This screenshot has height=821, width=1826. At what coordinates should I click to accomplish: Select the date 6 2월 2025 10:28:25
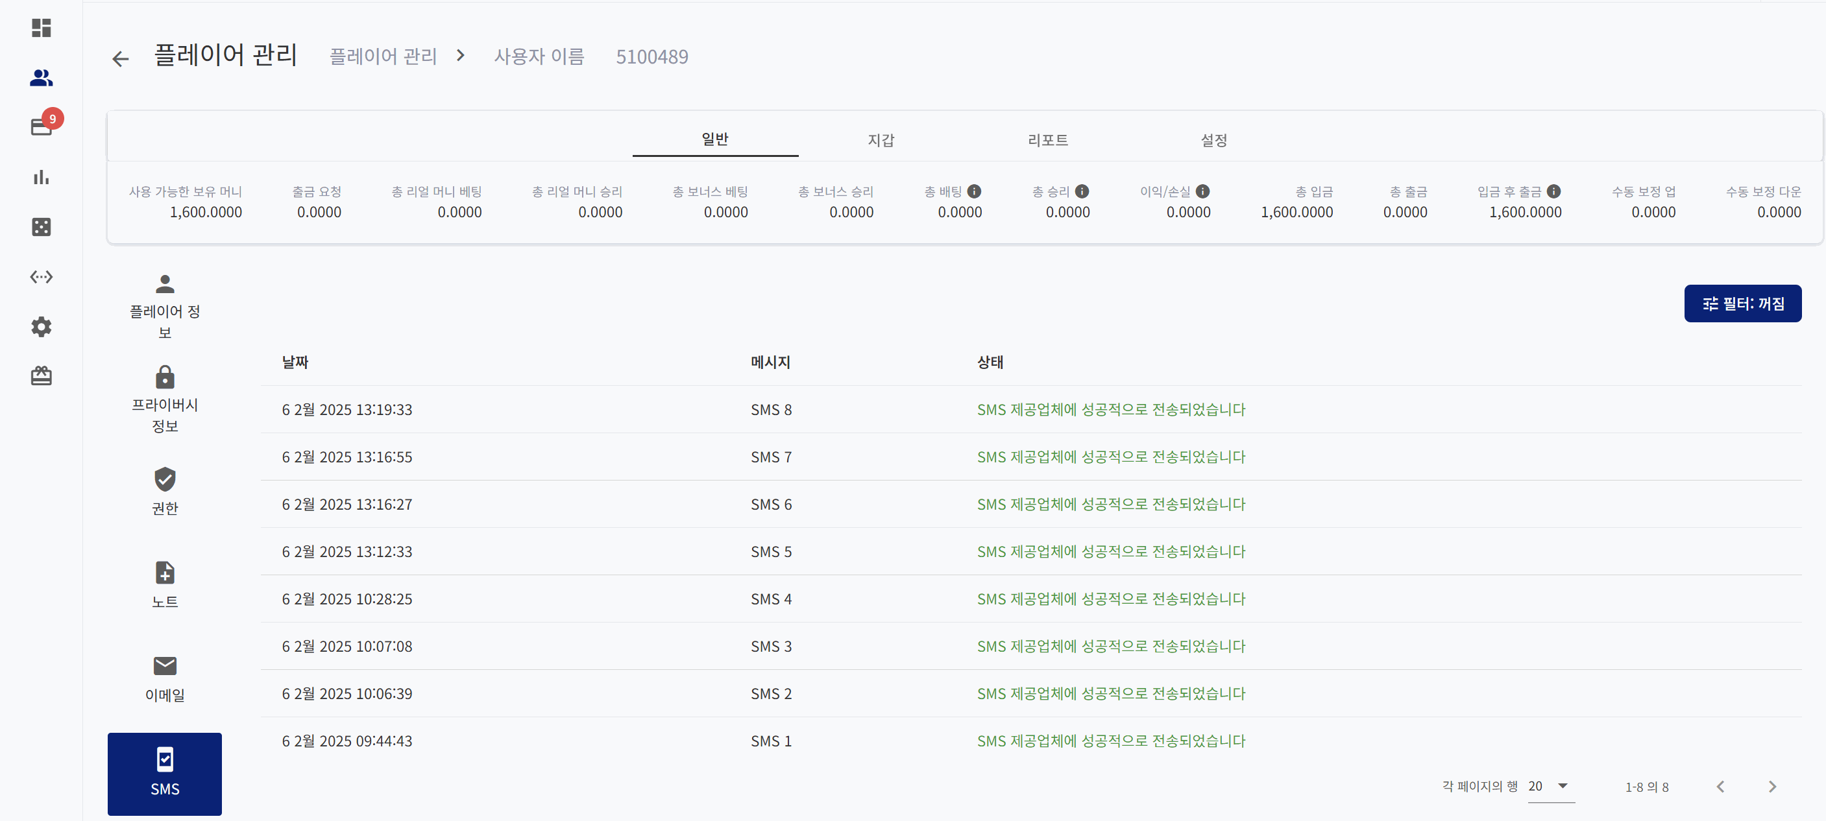tap(347, 599)
